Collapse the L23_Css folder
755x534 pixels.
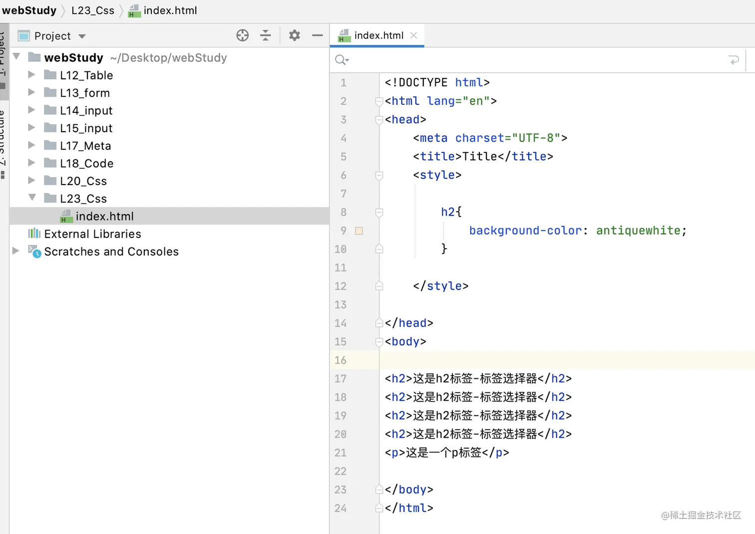click(32, 198)
